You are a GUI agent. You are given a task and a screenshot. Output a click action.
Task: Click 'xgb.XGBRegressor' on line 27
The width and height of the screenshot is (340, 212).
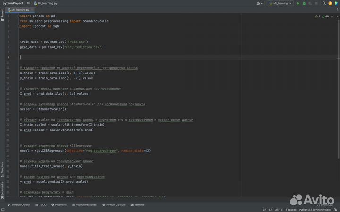click(50, 151)
